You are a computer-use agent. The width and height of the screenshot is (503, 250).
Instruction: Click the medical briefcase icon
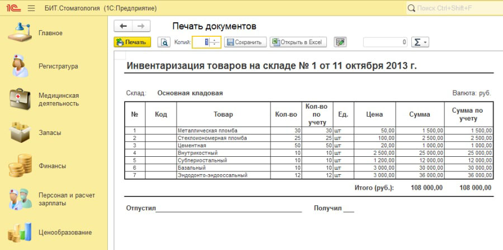point(20,99)
